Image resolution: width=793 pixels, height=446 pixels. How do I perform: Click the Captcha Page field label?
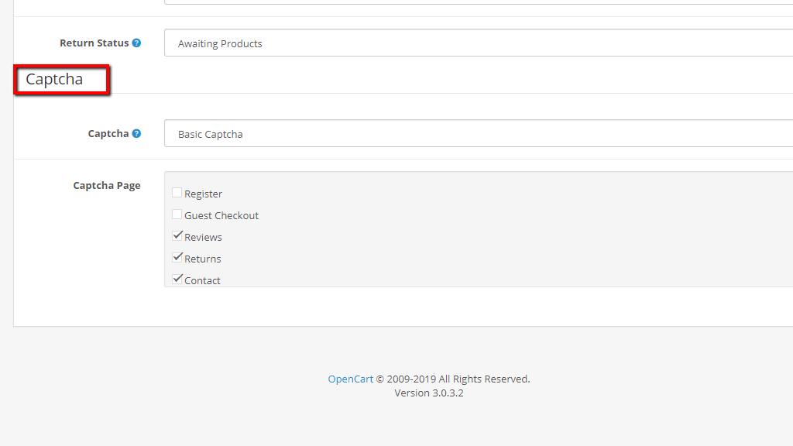107,186
